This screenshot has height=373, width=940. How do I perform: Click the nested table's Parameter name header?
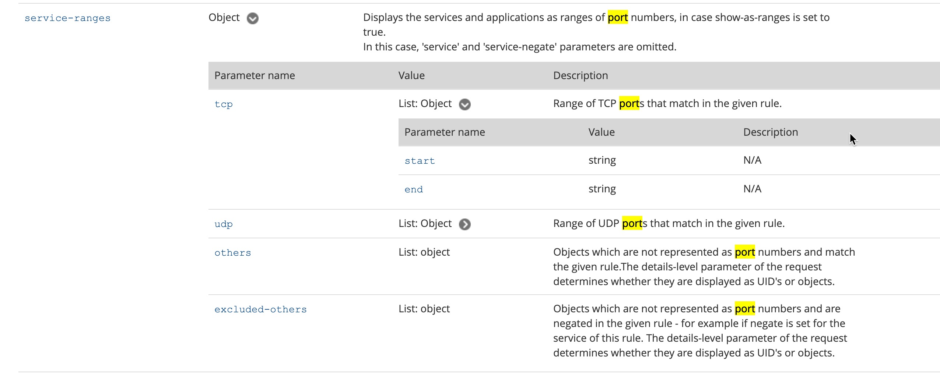[x=444, y=132]
